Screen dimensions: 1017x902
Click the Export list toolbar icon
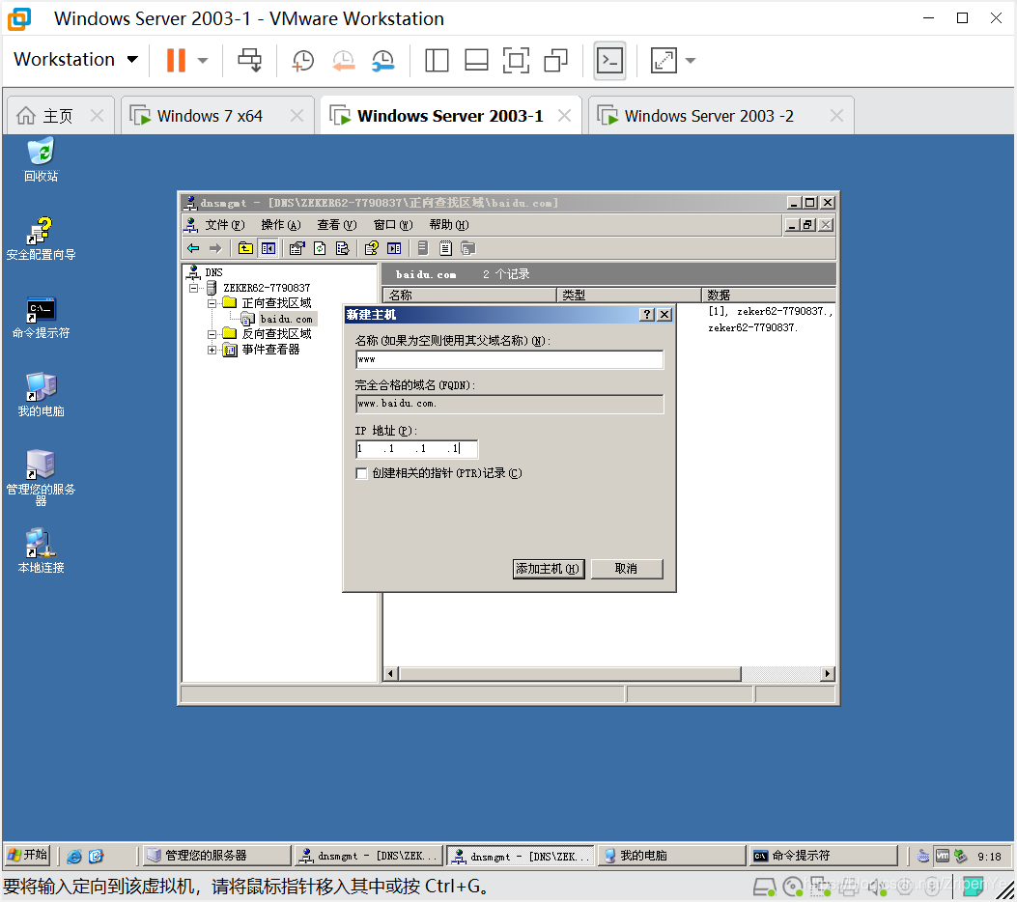[x=343, y=248]
